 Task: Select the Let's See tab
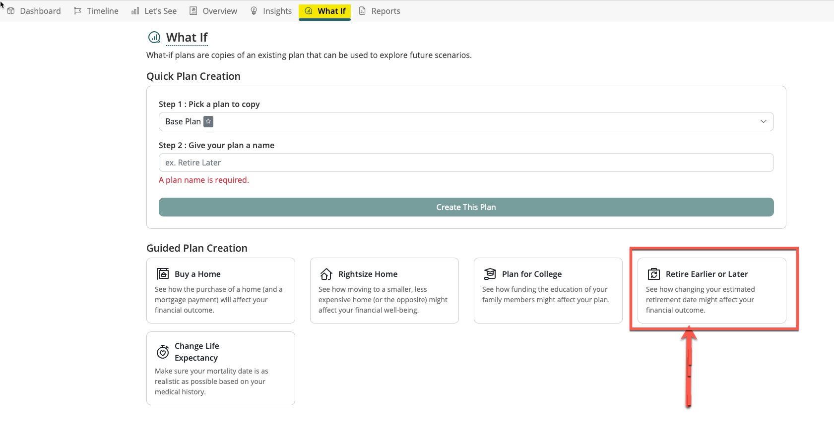click(154, 11)
